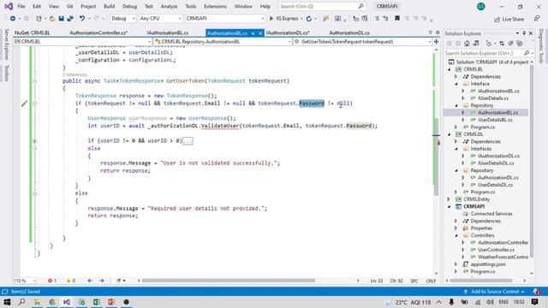
Task: Open the Any CPU platform dropdown
Action: click(160, 19)
